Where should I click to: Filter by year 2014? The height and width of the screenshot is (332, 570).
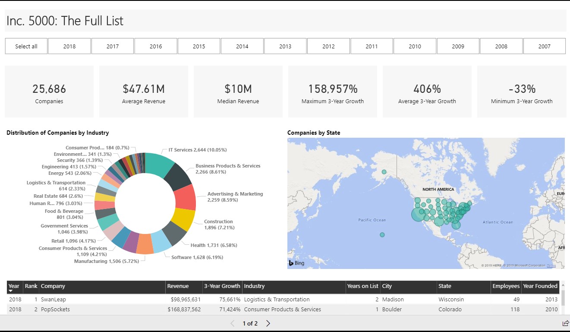coord(242,46)
